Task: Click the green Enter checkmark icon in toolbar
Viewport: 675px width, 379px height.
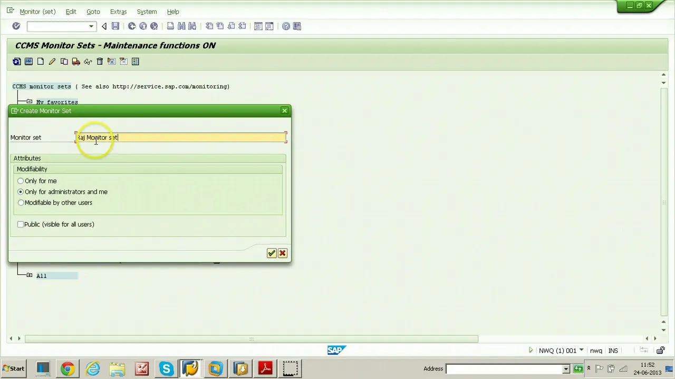Action: [x=16, y=26]
